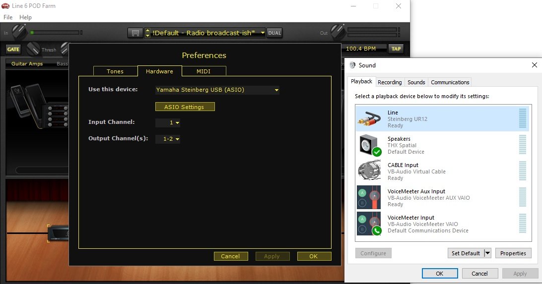Switch to the Hardware preferences tab

pos(159,71)
